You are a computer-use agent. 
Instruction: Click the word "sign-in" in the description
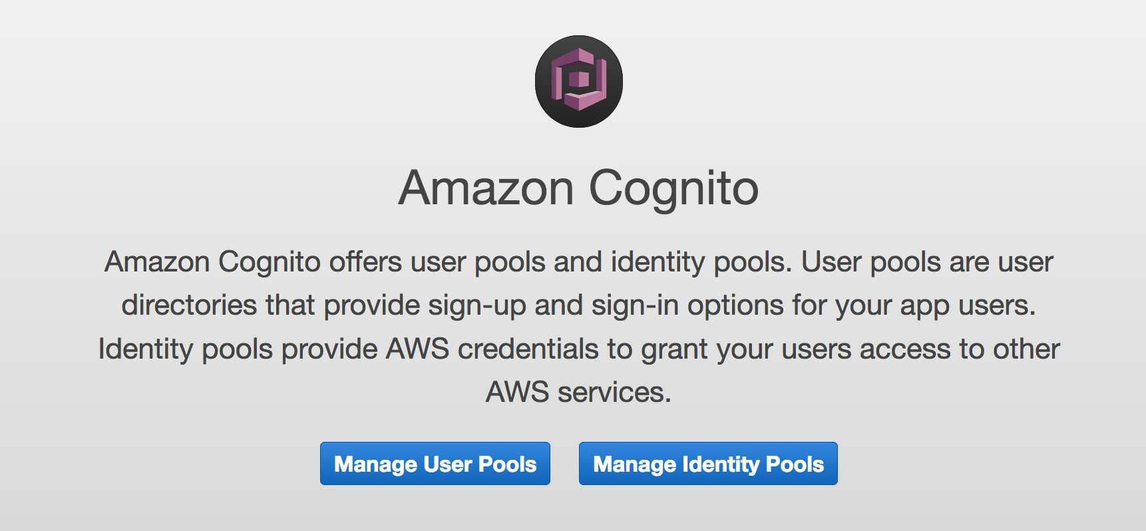635,306
